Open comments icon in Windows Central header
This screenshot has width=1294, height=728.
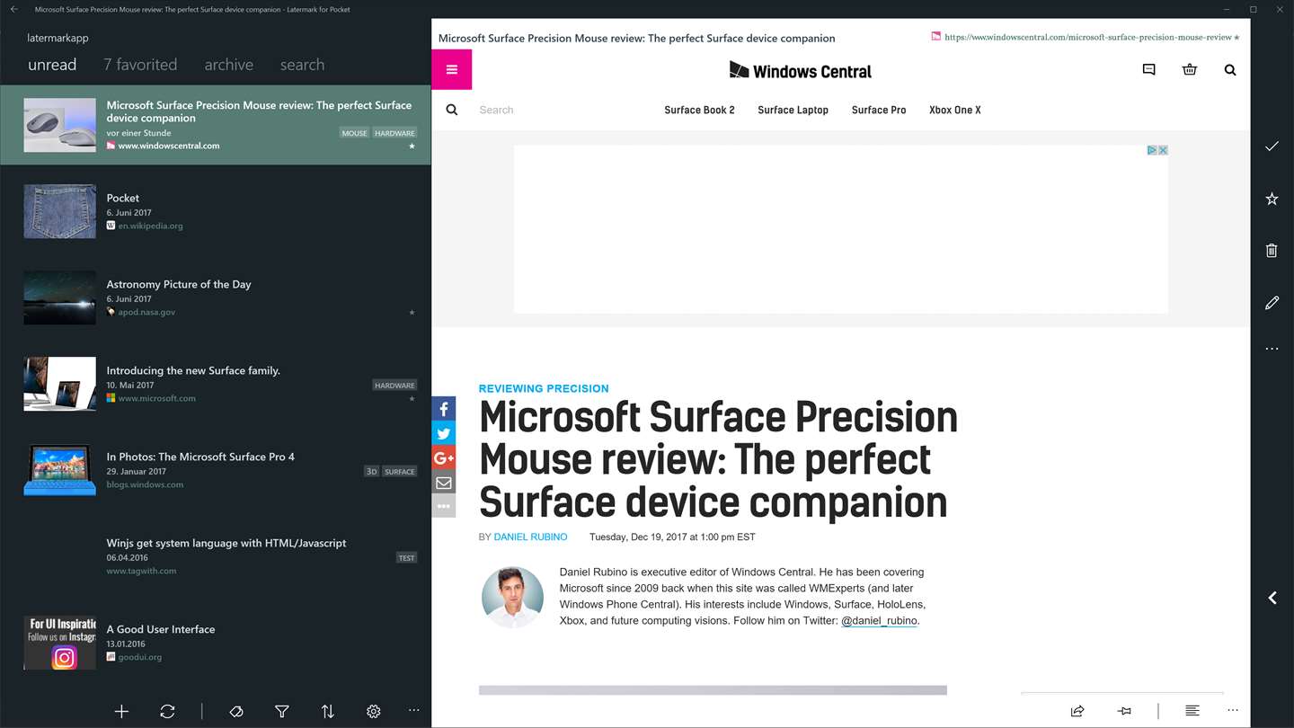coord(1148,70)
